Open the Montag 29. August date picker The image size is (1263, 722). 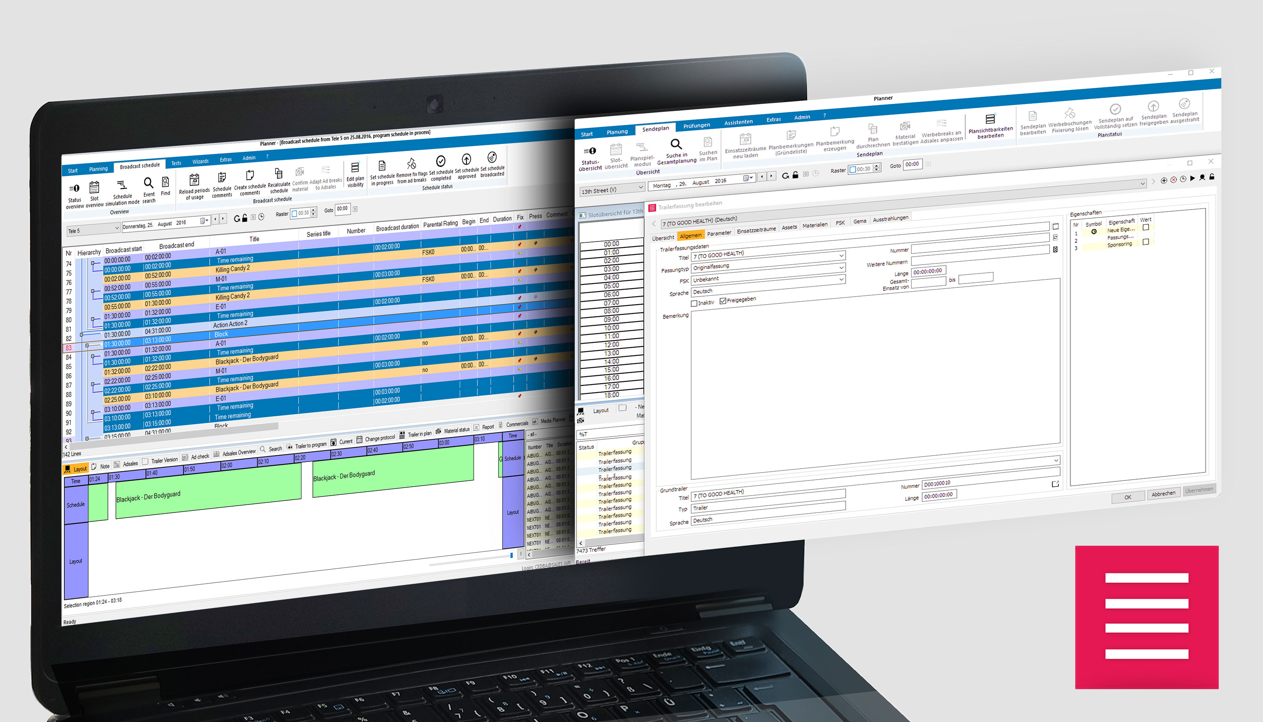749,178
